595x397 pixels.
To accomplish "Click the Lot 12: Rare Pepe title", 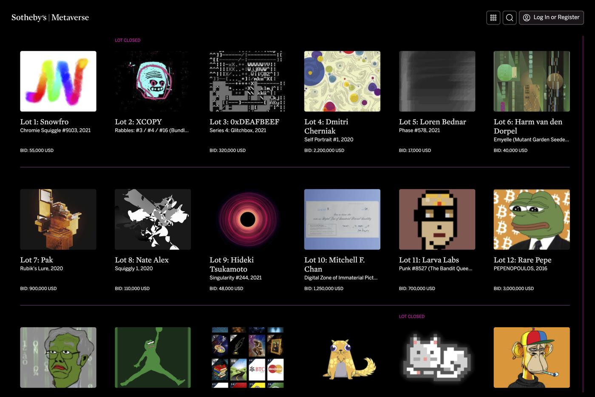I will click(x=523, y=260).
